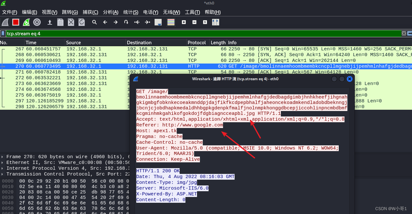Viewport: 412px width, 214px height.
Task: Sort packets by the Destination column header
Action: [x=156, y=42]
